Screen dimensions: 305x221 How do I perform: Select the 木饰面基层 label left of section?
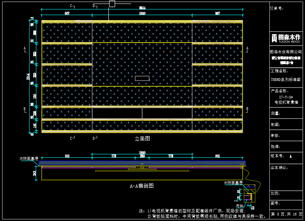tap(29, 159)
